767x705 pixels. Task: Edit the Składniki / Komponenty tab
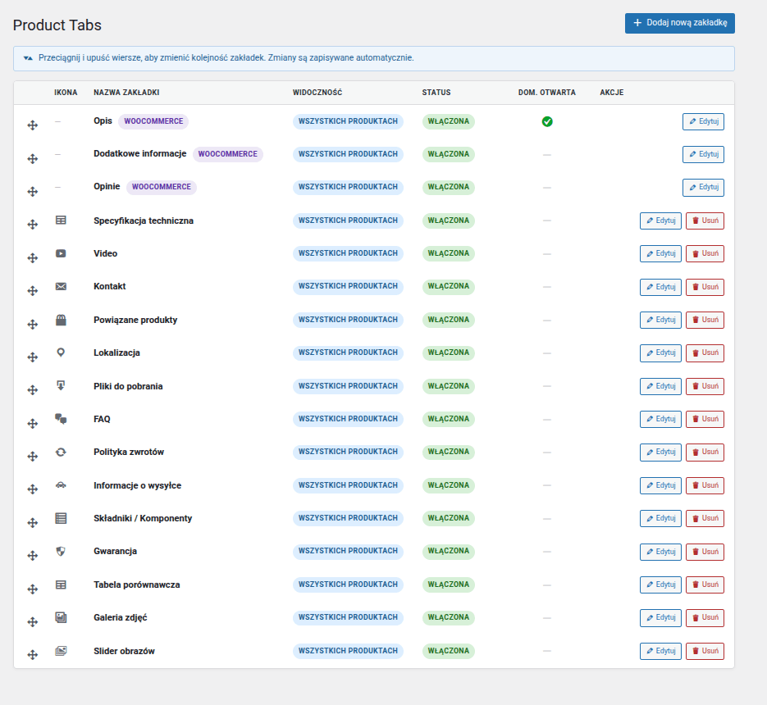[660, 518]
